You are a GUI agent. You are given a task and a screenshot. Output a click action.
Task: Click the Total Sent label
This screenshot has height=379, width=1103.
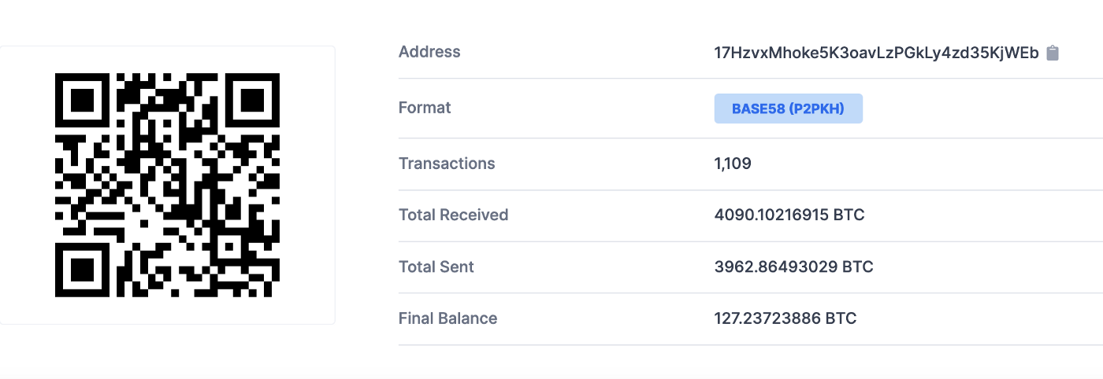[x=436, y=267]
